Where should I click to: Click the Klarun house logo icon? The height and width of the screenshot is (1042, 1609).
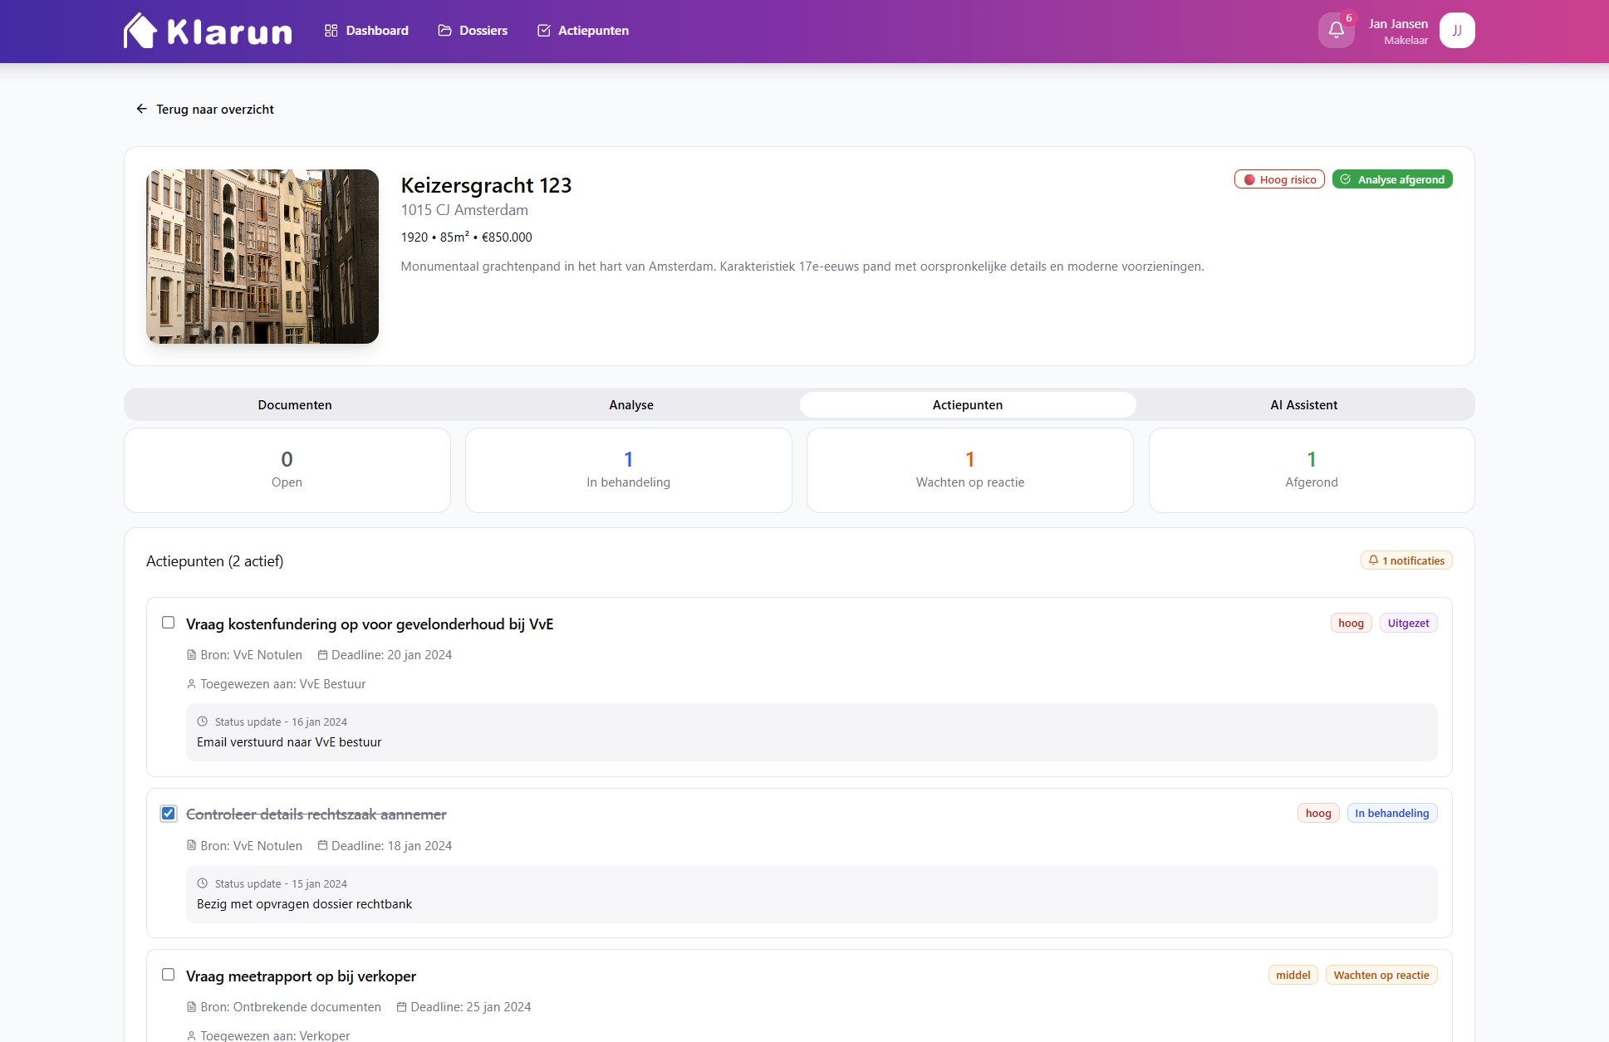click(x=140, y=31)
